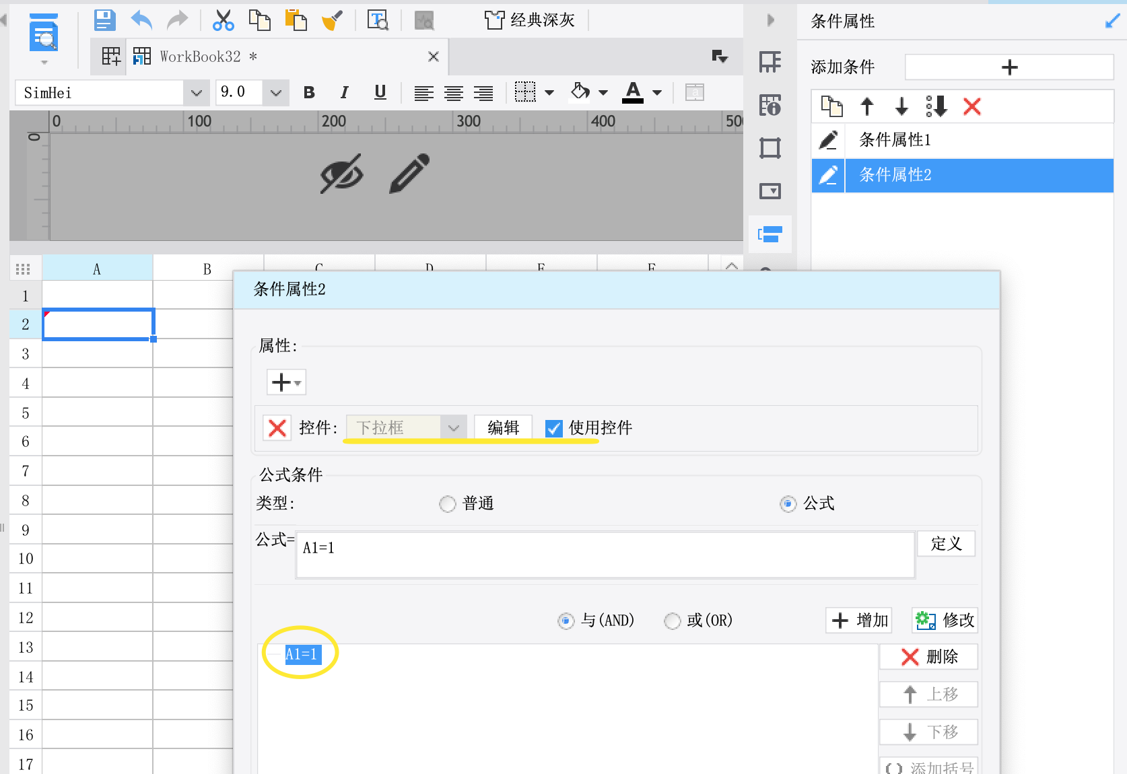The height and width of the screenshot is (774, 1127).
Task: Align cell text to the left
Action: (423, 93)
